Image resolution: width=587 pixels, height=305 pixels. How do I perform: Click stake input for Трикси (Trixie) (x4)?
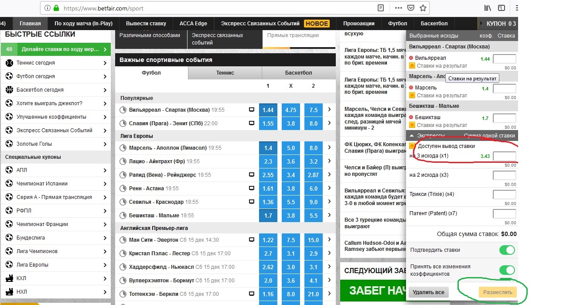505,195
